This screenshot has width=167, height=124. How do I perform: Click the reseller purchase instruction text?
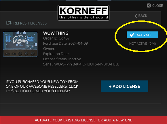point(42,86)
